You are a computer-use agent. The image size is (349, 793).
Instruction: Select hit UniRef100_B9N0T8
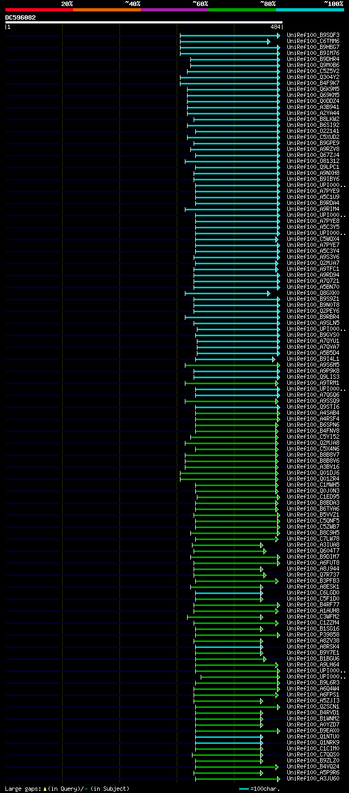313,305
